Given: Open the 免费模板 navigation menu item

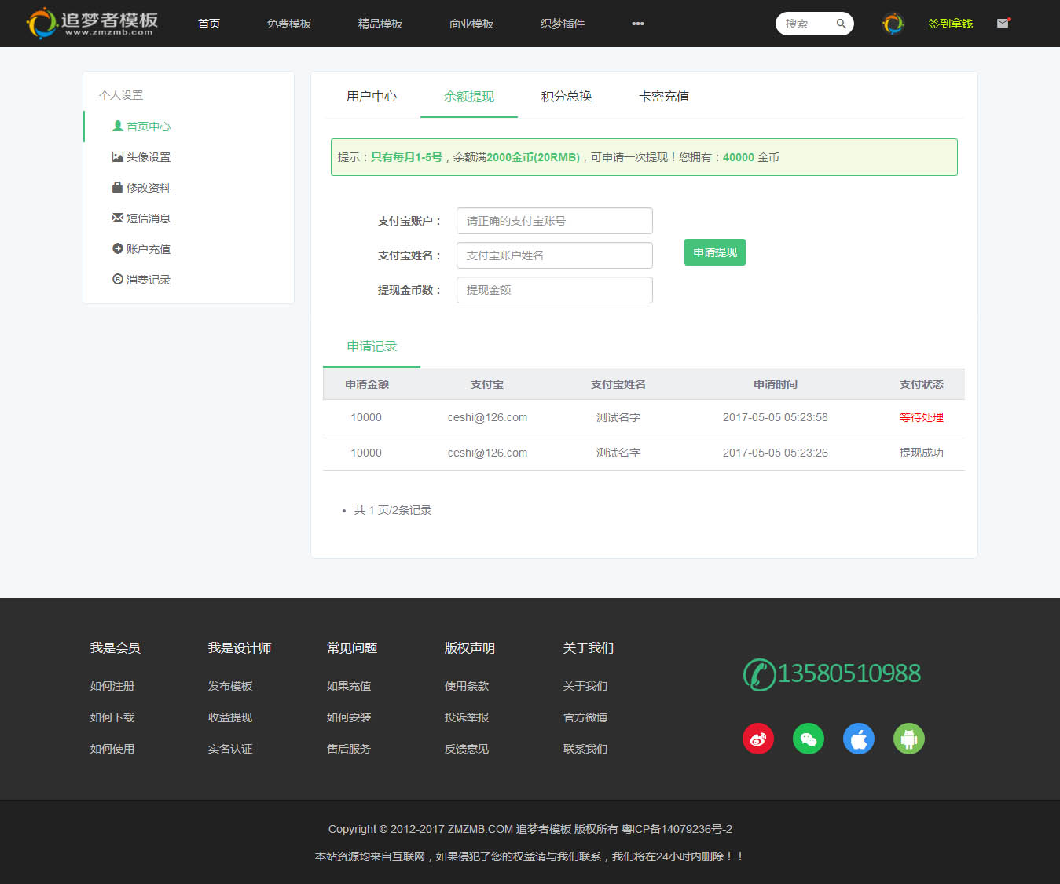Looking at the screenshot, I should pyautogui.click(x=288, y=24).
